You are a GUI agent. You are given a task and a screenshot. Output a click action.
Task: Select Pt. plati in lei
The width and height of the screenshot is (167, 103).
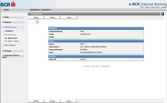[11, 38]
